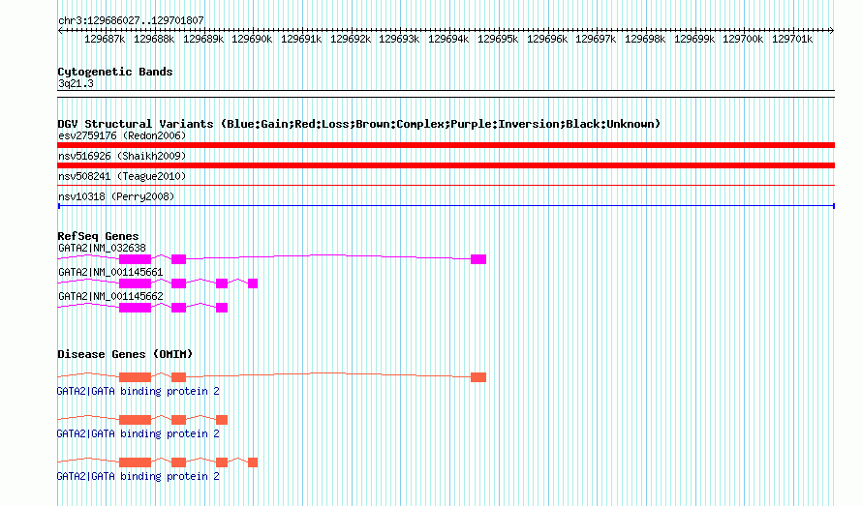Click the last exon of NM_001145661

(253, 283)
